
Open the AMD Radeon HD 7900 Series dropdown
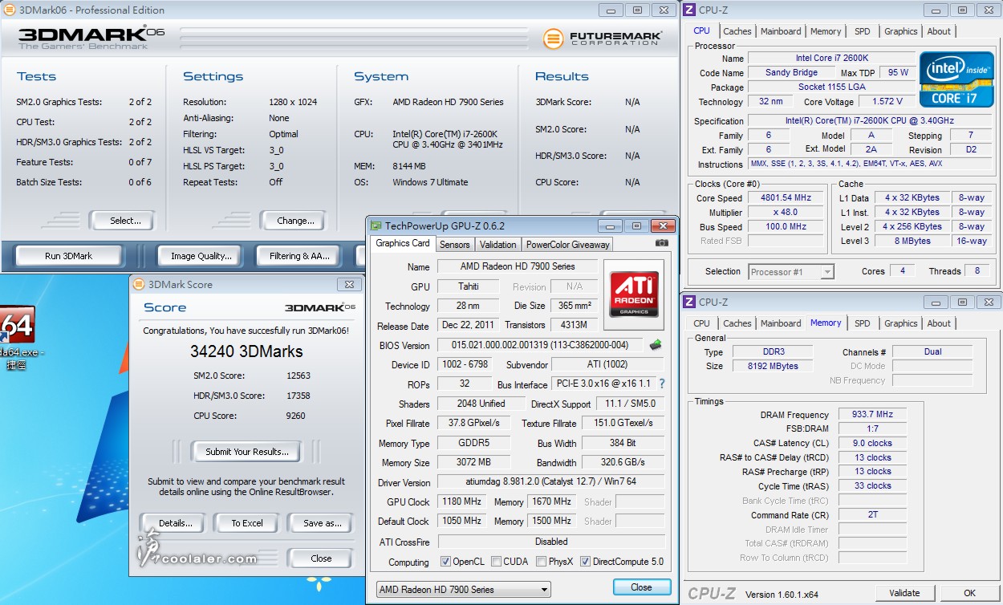[464, 590]
